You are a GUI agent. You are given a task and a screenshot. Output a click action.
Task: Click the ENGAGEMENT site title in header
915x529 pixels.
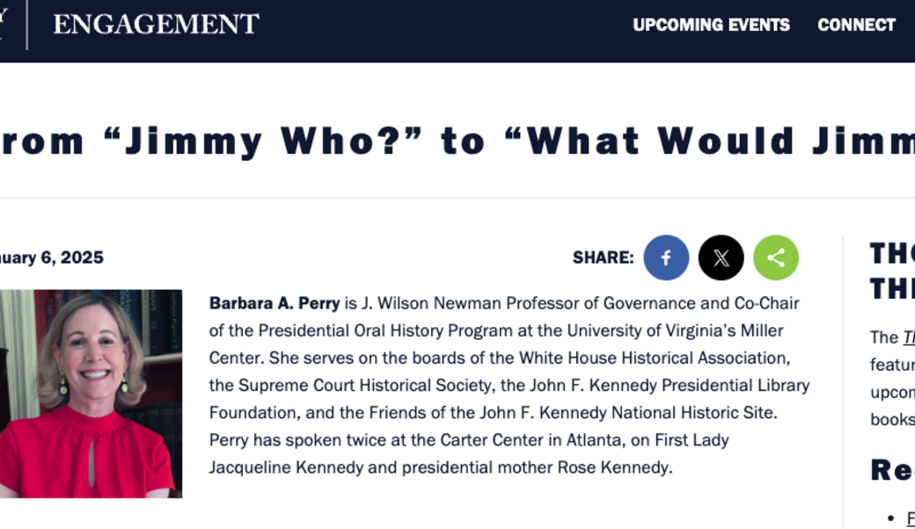point(156,24)
